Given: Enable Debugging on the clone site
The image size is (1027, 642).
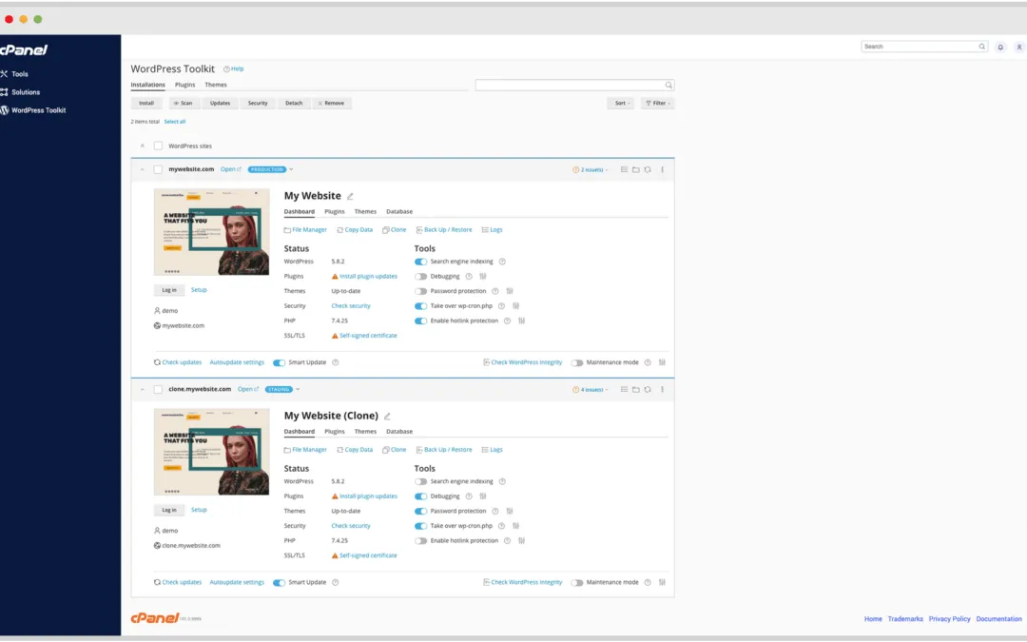Looking at the screenshot, I should (421, 496).
